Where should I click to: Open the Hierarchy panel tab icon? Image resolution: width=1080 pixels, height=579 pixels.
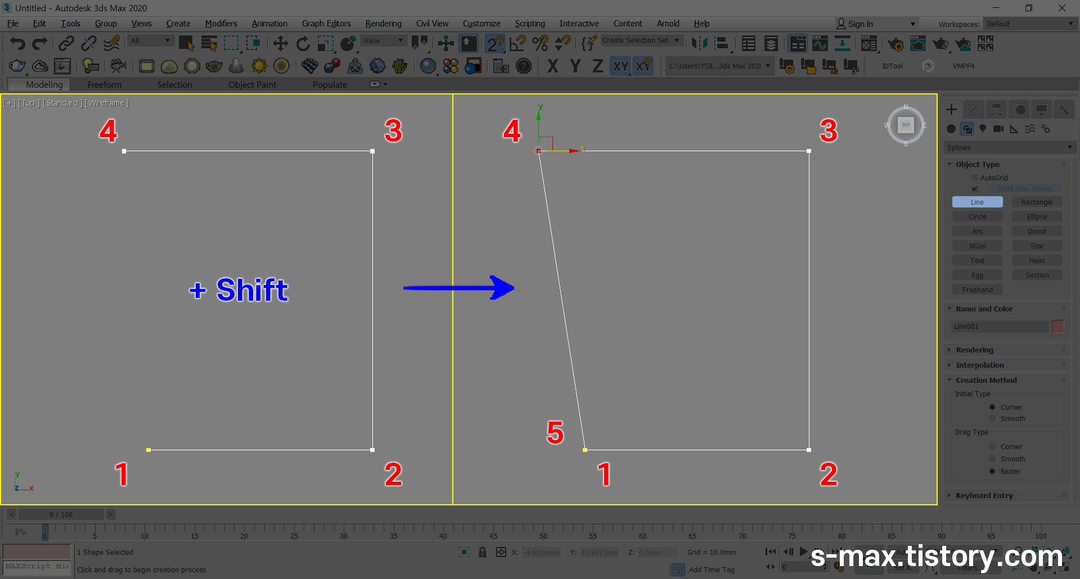point(996,110)
